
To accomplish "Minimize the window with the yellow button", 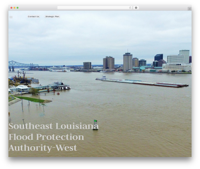I will (x=14, y=8).
